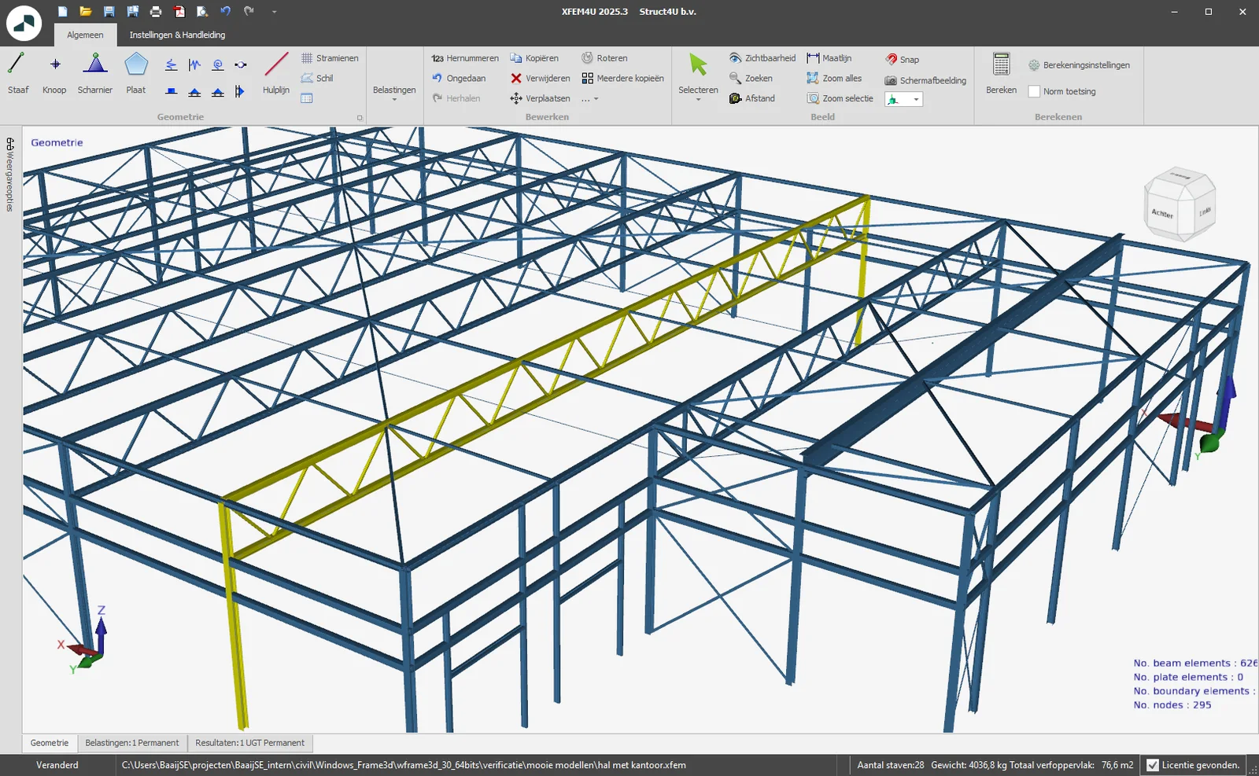Click Hernummeren to renumber
Viewport: 1259px width, 776px height.
[465, 58]
